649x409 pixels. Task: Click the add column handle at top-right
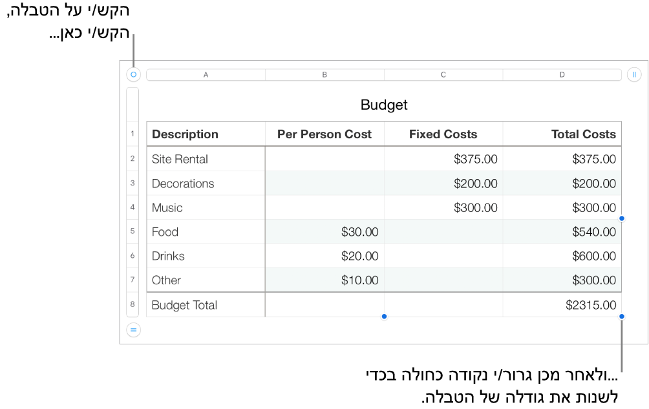click(634, 74)
